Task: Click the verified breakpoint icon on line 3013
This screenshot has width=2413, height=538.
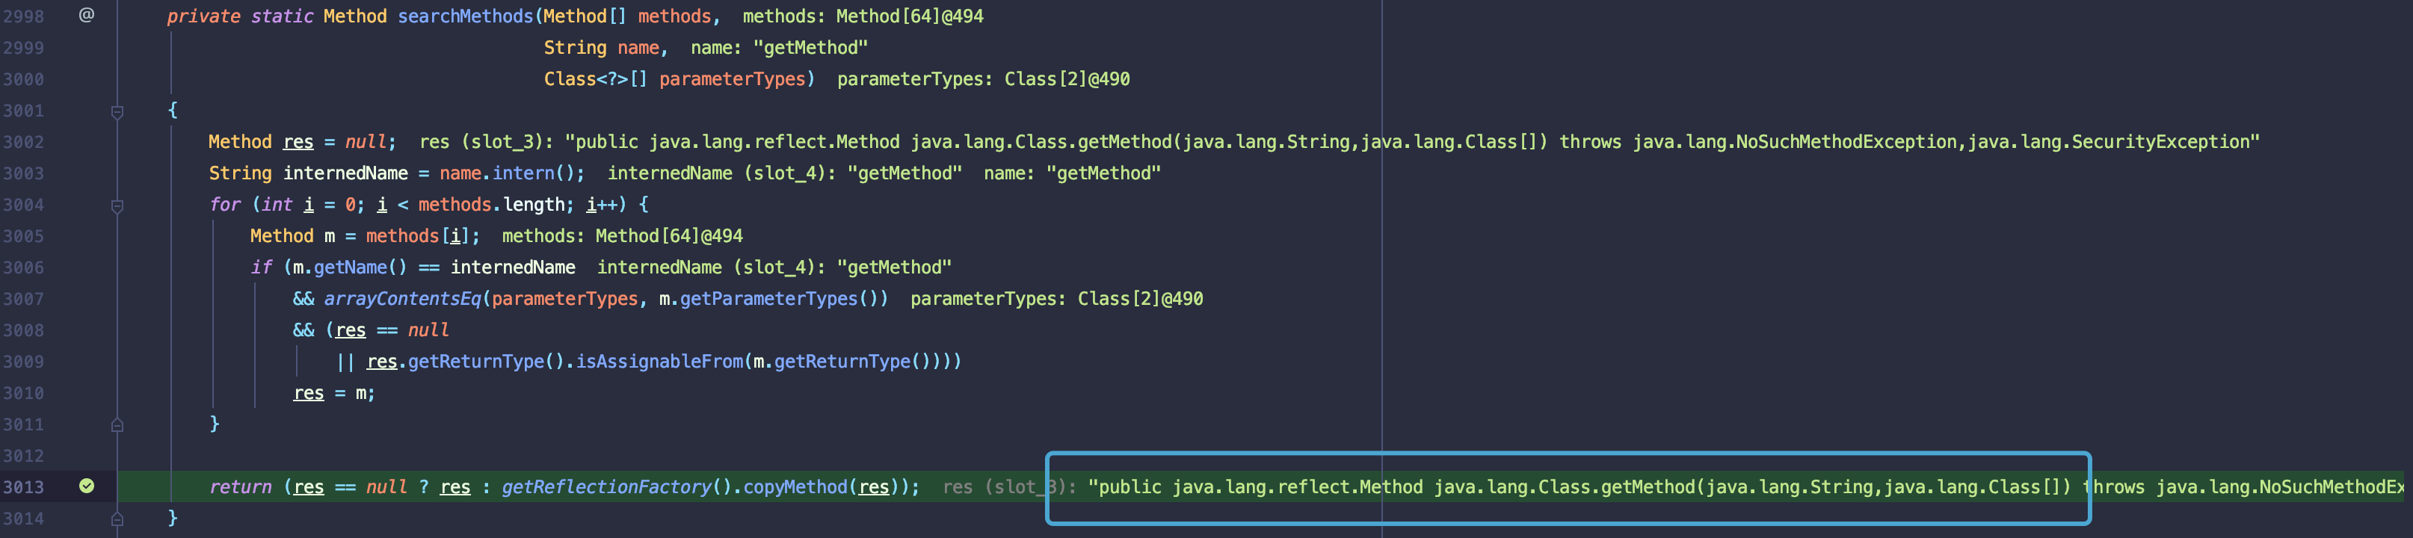Action: pos(86,486)
